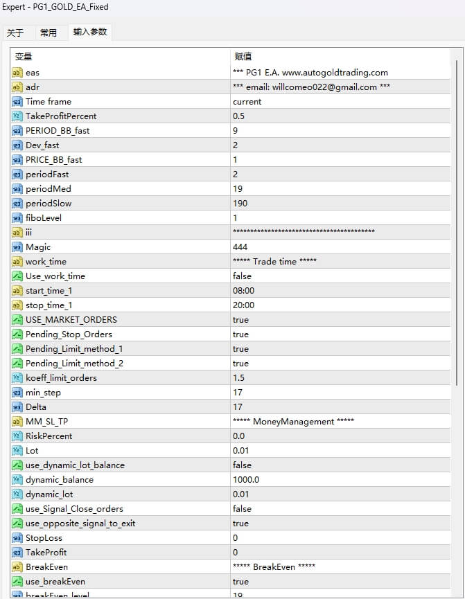Select the MM_SL_TP variable name
The height and width of the screenshot is (599, 465).
pos(46,421)
